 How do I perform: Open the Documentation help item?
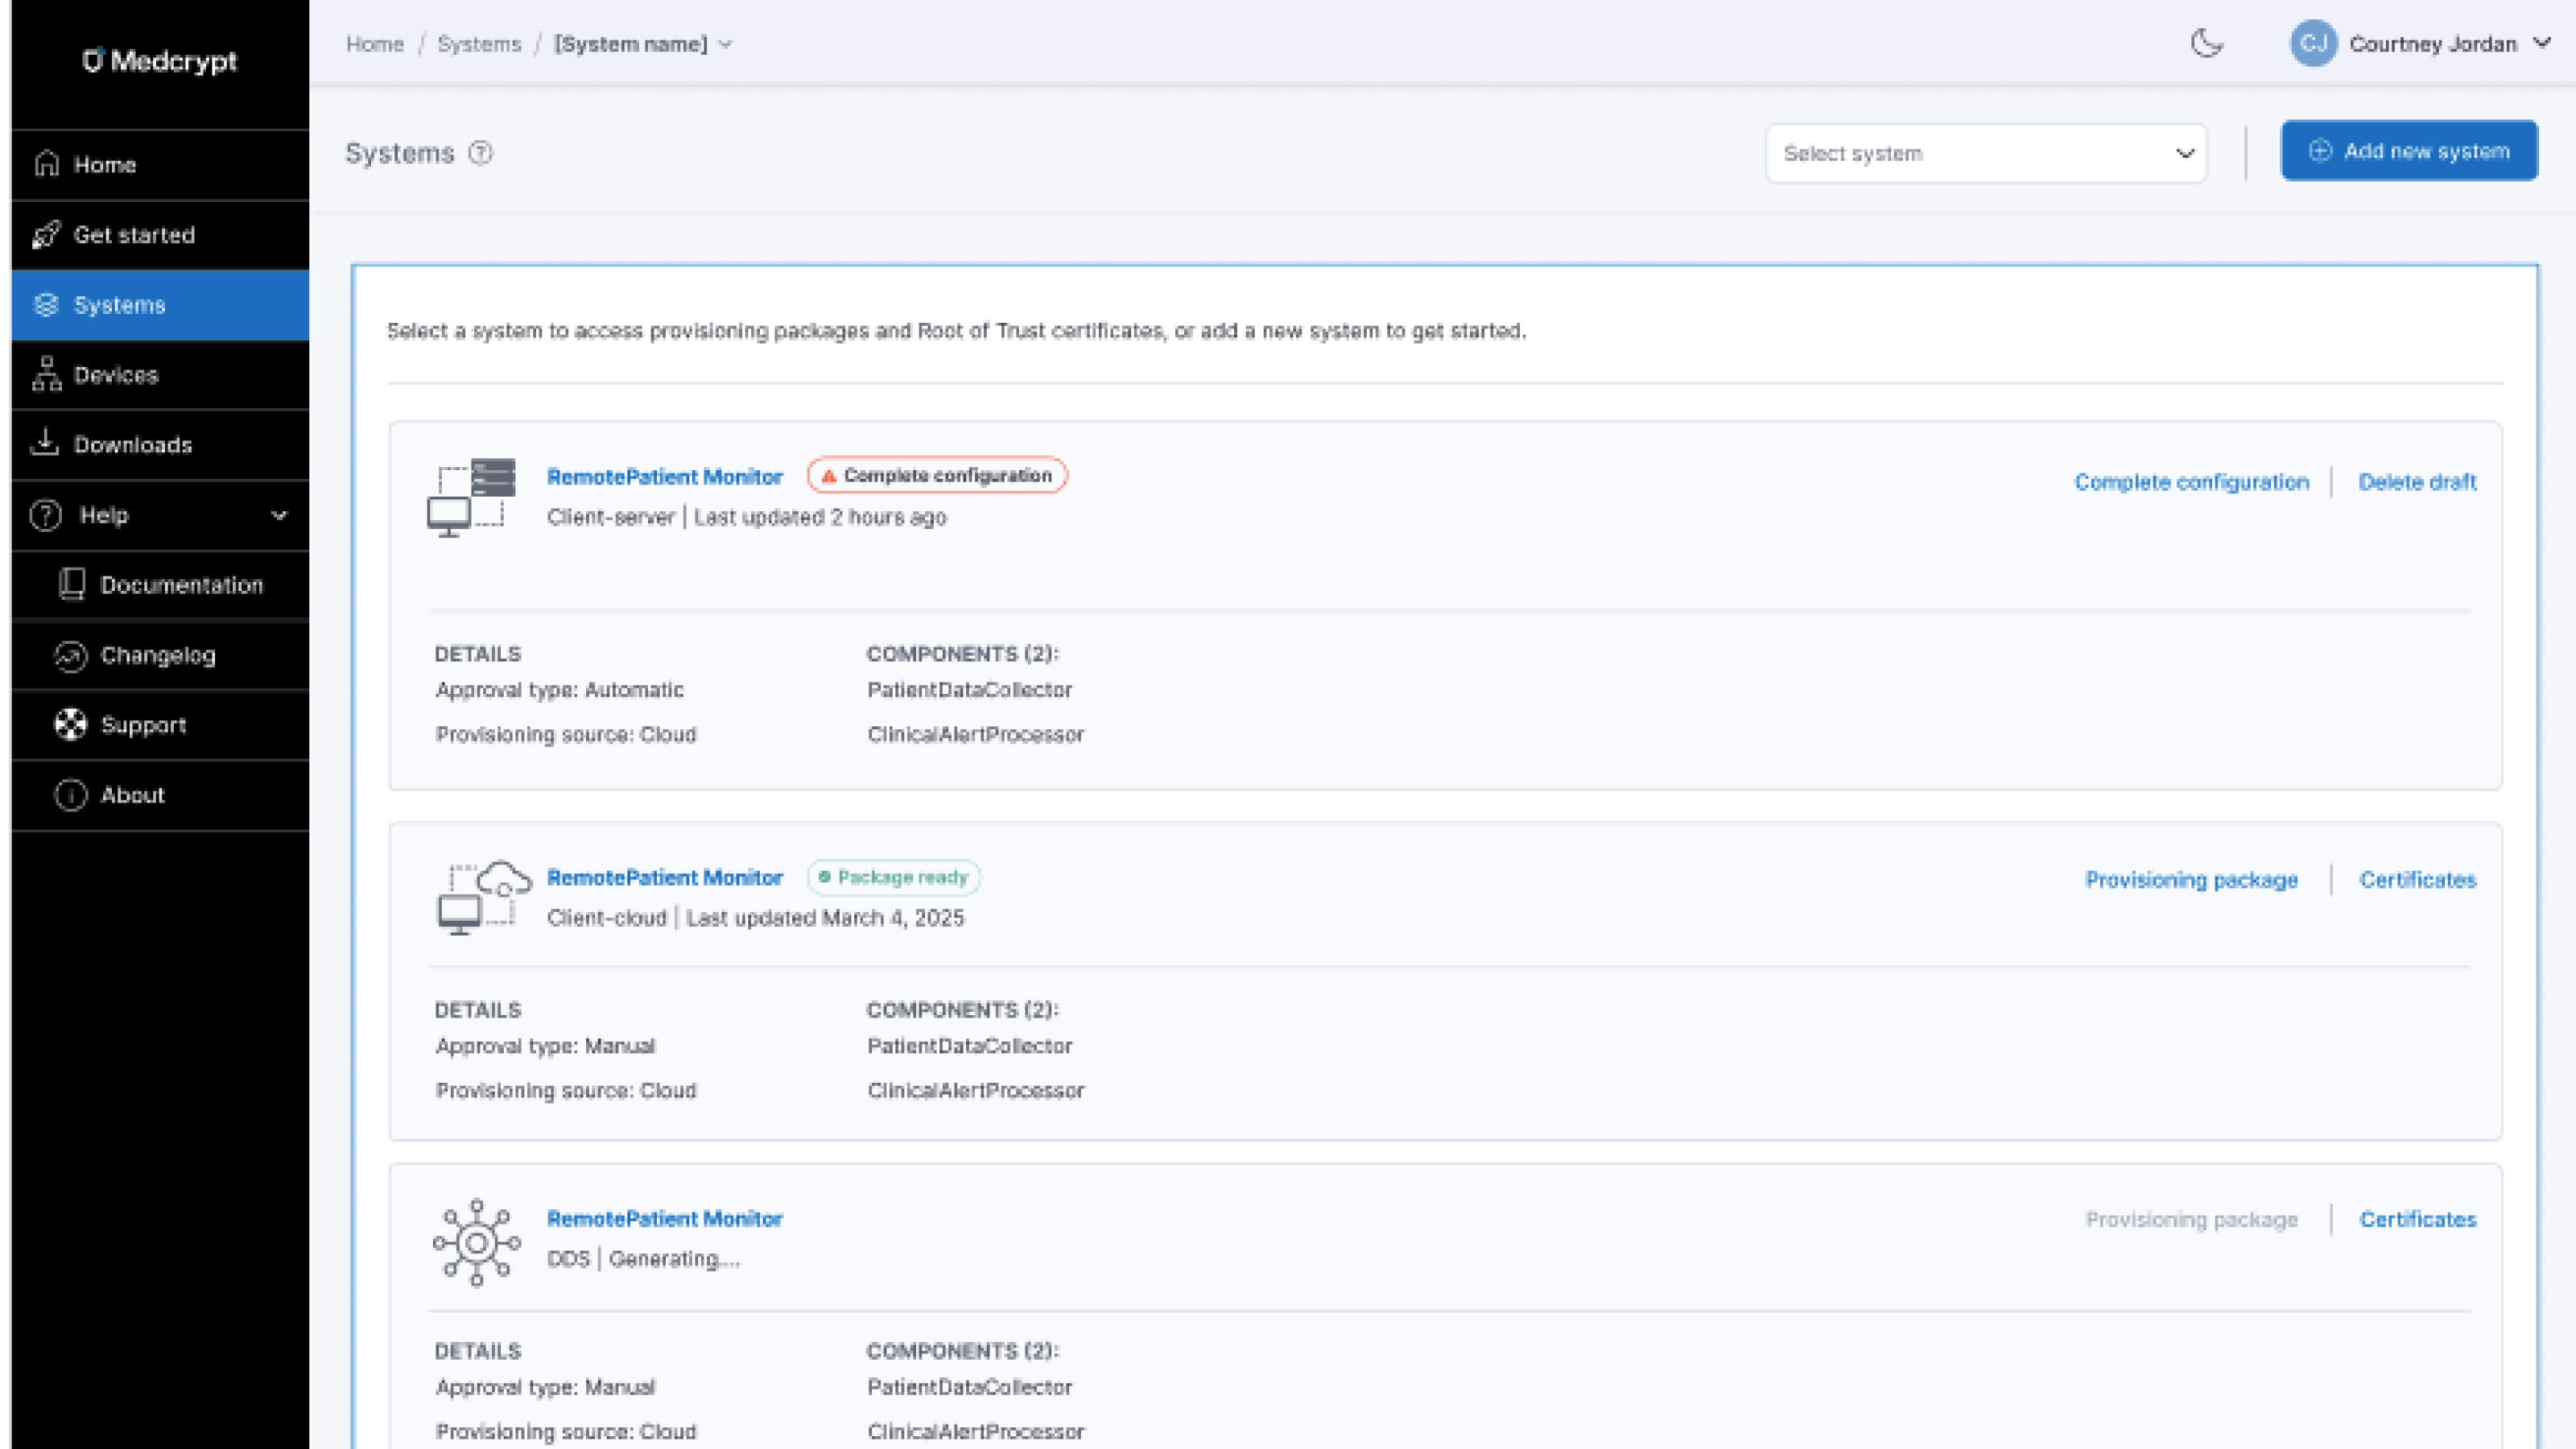[x=181, y=585]
